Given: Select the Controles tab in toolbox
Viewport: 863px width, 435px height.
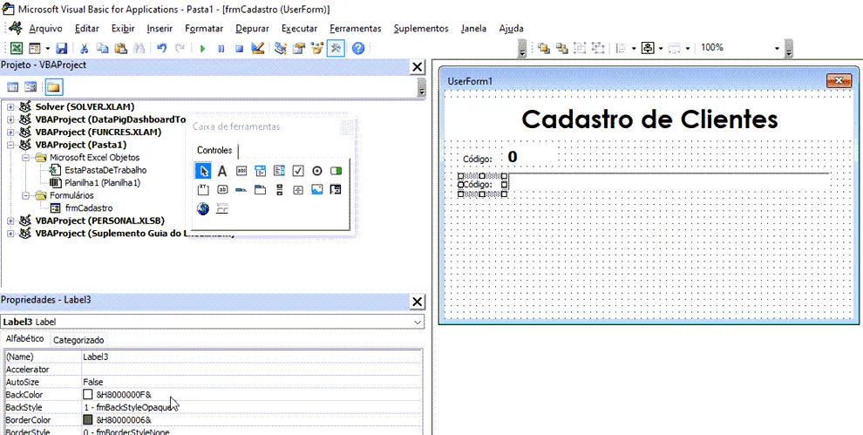Looking at the screenshot, I should (214, 150).
